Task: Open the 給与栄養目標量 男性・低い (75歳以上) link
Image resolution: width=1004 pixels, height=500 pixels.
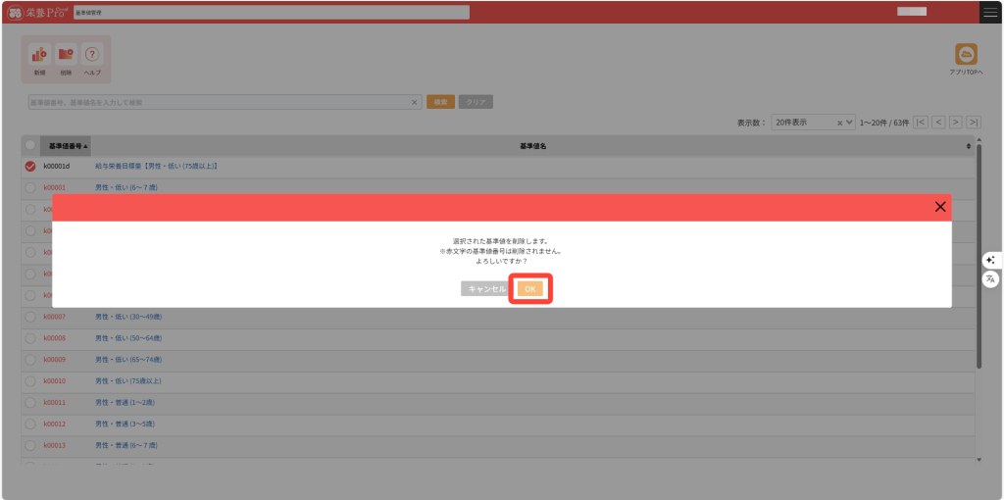Action: coord(156,167)
